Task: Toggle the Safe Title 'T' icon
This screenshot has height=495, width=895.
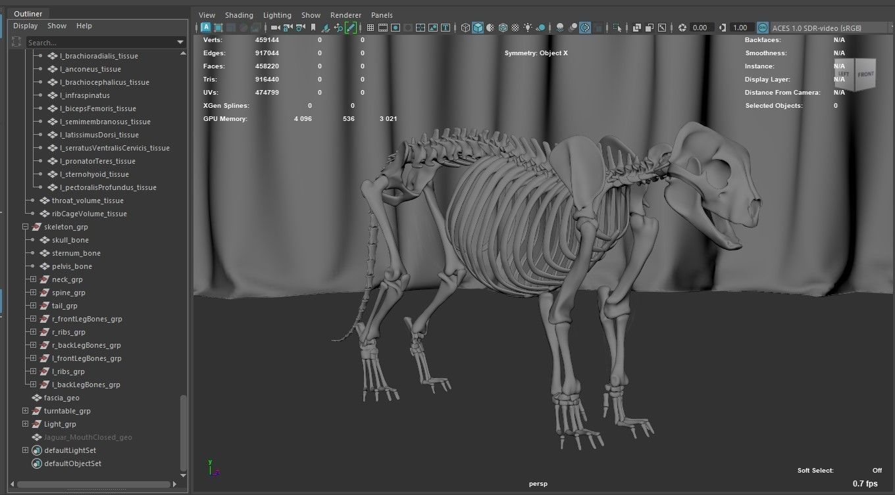Action: click(446, 28)
